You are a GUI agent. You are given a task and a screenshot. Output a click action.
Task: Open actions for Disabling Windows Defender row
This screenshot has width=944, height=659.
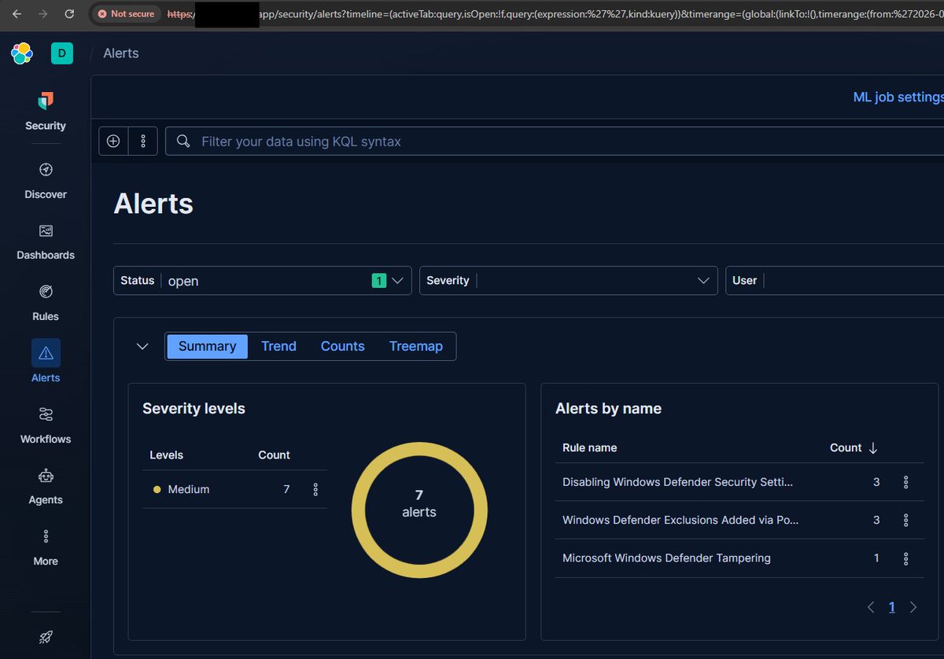905,482
